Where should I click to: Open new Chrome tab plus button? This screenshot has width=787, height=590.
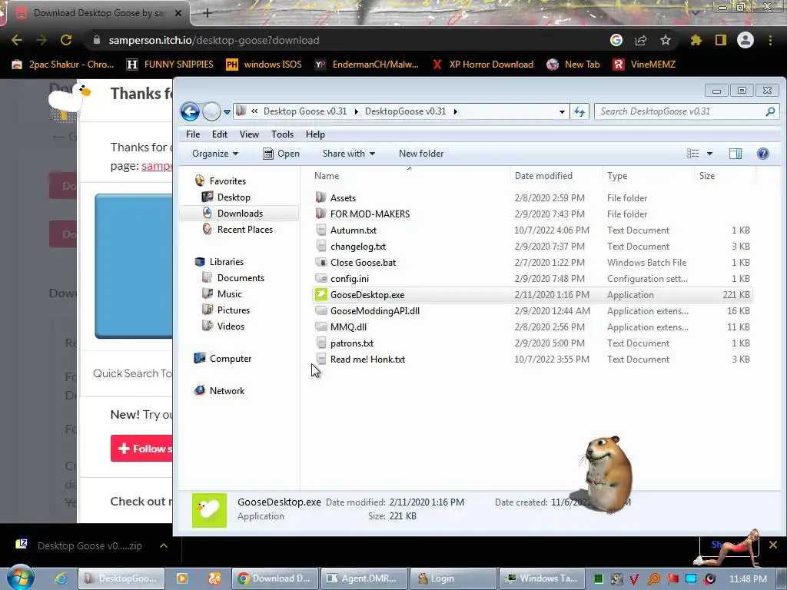208,13
